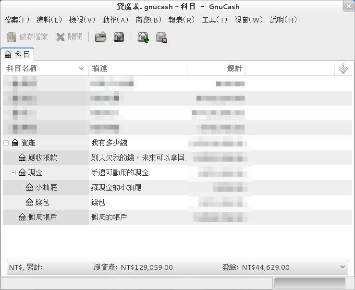This screenshot has height=290, width=355.
Task: Click the 儲存檔案 save icon
Action: (x=12, y=37)
